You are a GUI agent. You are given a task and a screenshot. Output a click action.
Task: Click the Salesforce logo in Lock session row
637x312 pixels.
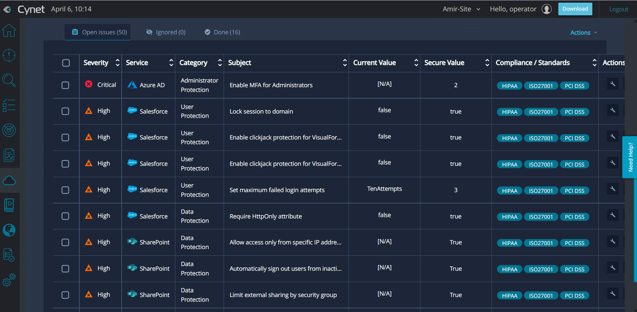click(x=132, y=110)
